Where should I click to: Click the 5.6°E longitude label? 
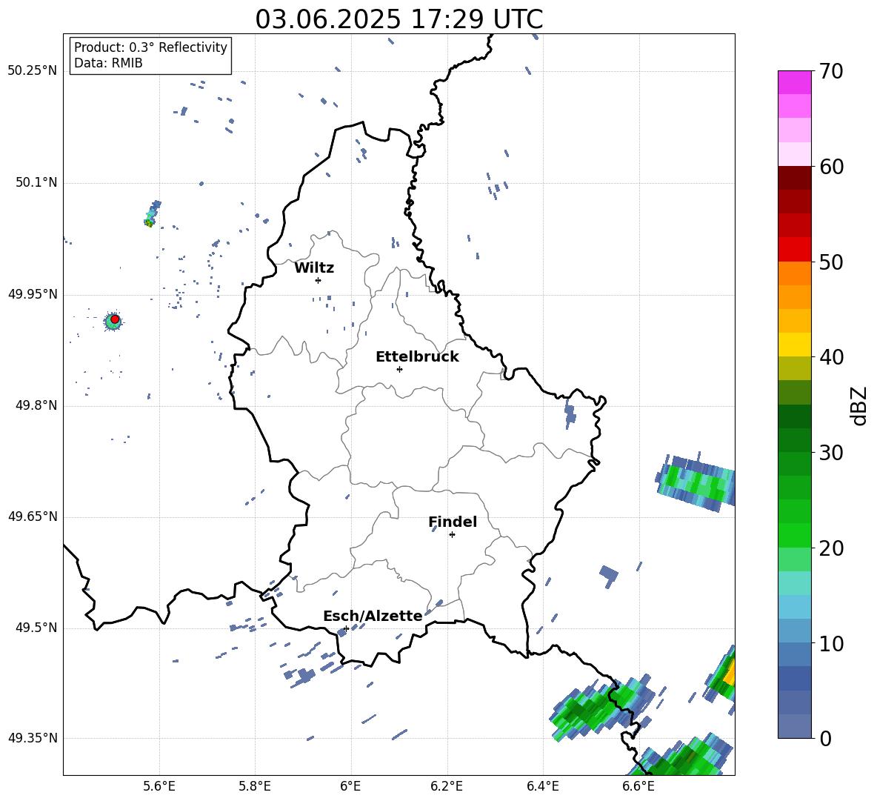click(159, 786)
